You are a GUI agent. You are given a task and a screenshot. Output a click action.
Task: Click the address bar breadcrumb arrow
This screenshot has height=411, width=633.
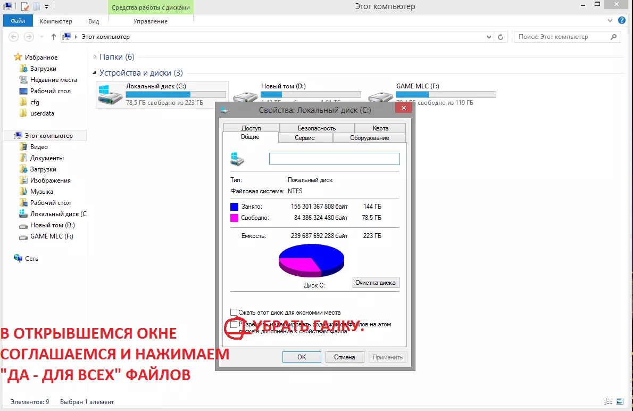pyautogui.click(x=76, y=37)
